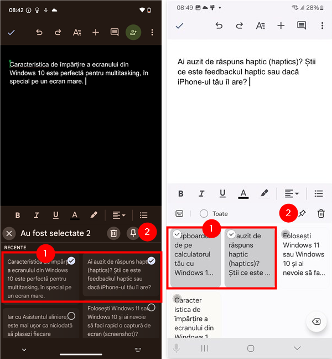Toggle bulleted list in dark phone format bar
The image size is (332, 359).
point(144,215)
